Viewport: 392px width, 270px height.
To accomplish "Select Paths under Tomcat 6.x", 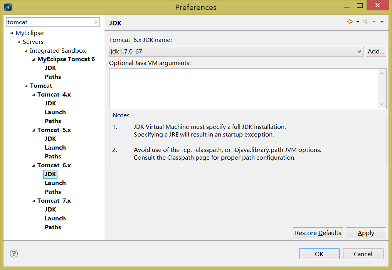I will click(x=53, y=192).
